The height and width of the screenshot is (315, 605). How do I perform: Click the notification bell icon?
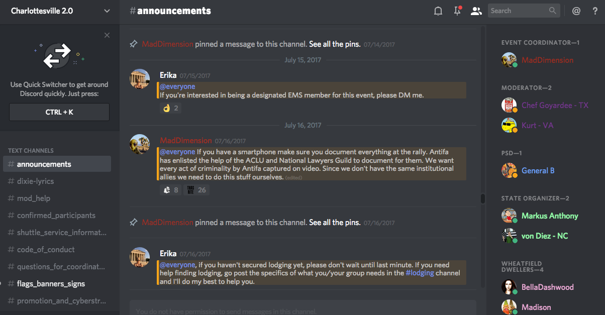[438, 11]
